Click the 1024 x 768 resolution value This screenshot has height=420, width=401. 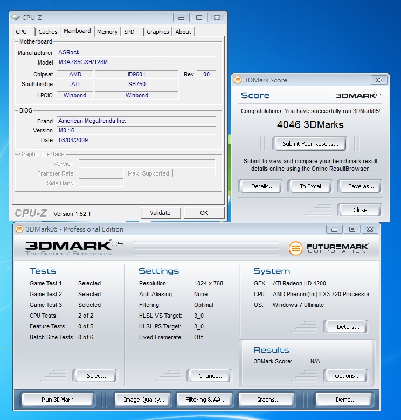tap(209, 283)
